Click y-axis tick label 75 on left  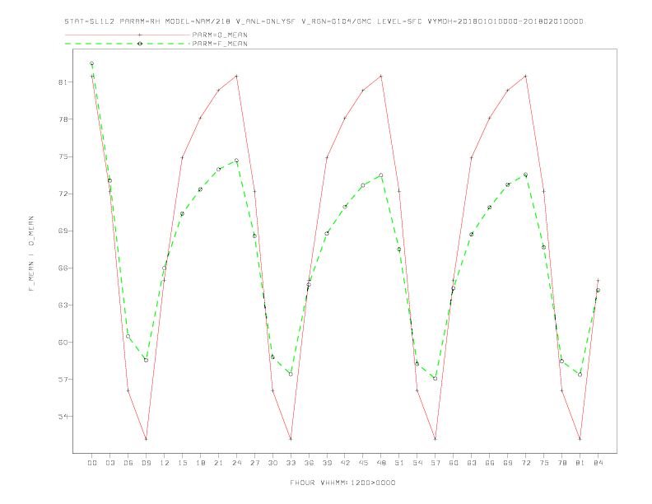63,156
